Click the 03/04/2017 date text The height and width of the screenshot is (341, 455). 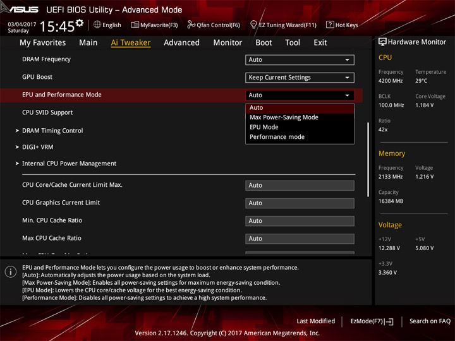coord(21,25)
